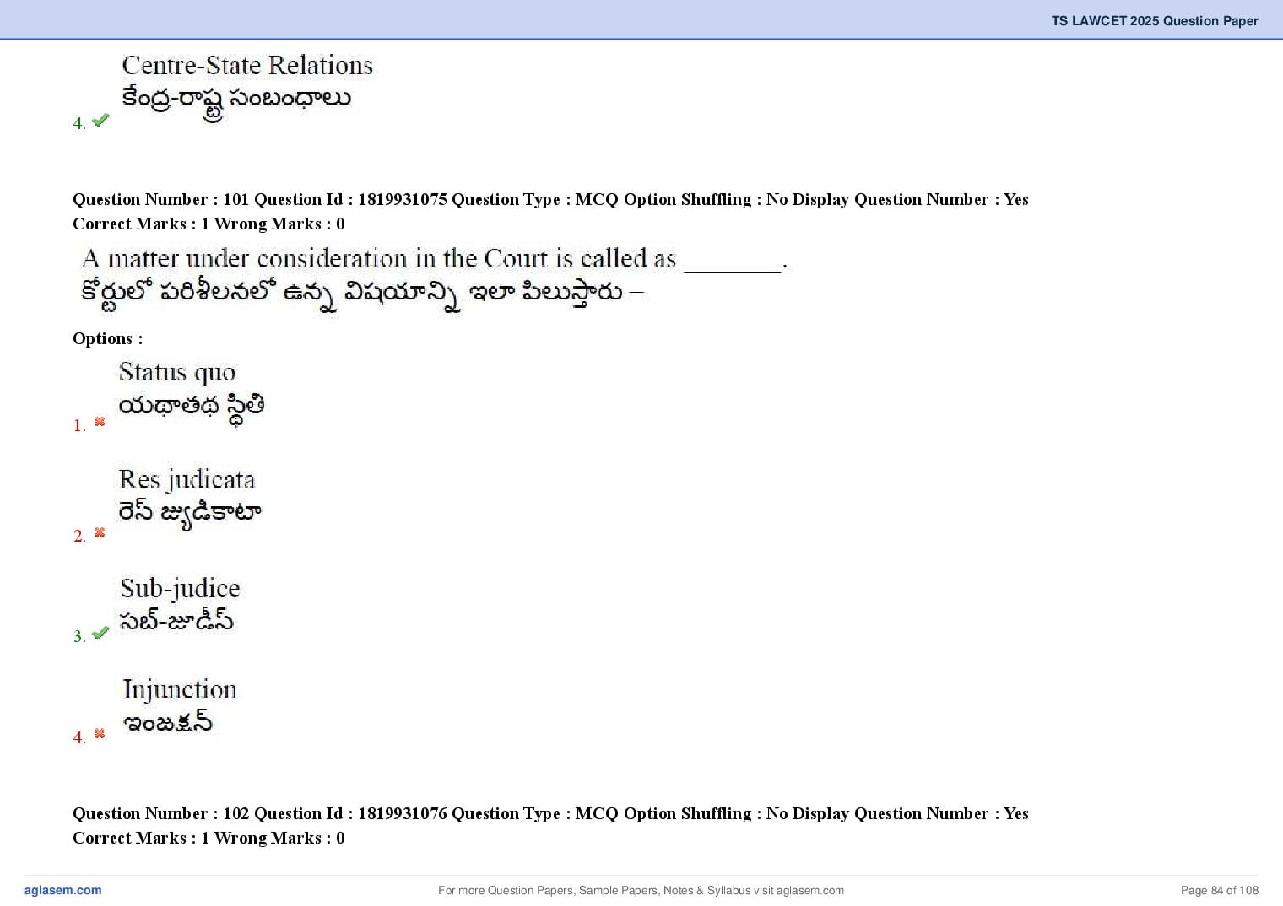Click the 'Page 84 of 108' indicator
The height and width of the screenshot is (906, 1283).
pyautogui.click(x=1220, y=890)
